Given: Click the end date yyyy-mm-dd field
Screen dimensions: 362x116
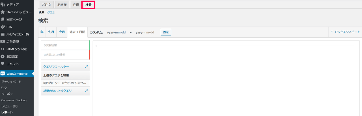Looking at the screenshot, I should click(x=145, y=32).
